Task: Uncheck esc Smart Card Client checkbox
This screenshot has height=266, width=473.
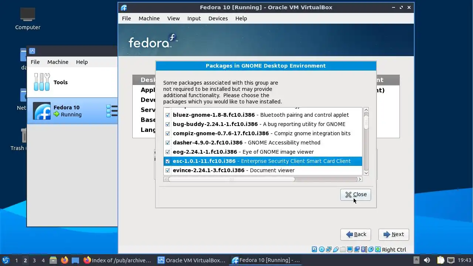Action: coord(168,161)
